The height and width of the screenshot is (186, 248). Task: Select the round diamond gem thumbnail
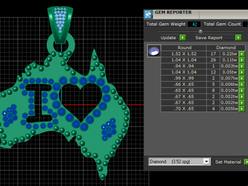pyautogui.click(x=154, y=51)
